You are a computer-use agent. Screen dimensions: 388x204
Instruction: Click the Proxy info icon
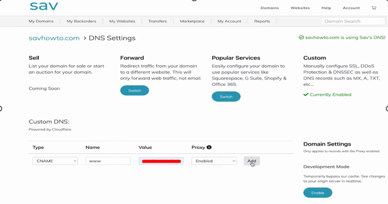point(209,147)
